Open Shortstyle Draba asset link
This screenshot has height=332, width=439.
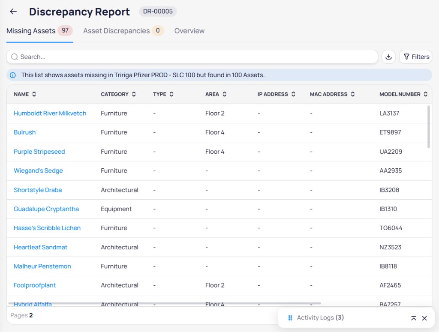[x=38, y=190]
